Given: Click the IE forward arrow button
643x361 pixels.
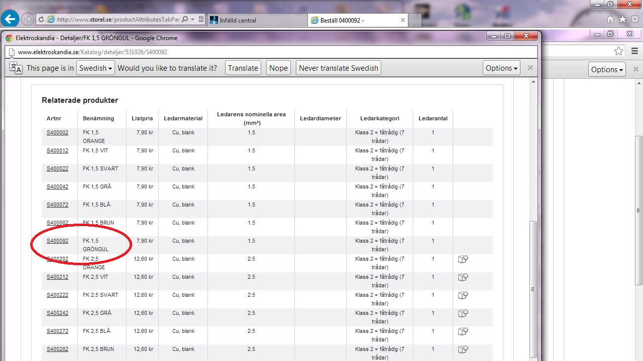Looking at the screenshot, I should pos(27,20).
